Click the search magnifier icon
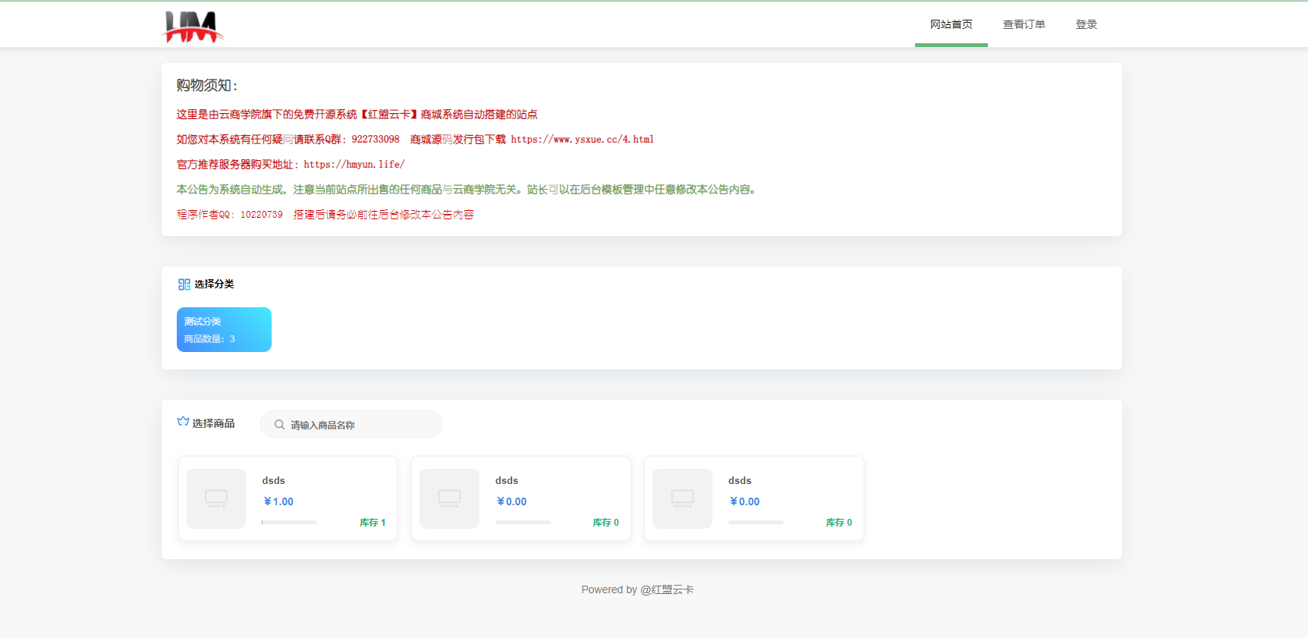1308x638 pixels. point(279,425)
